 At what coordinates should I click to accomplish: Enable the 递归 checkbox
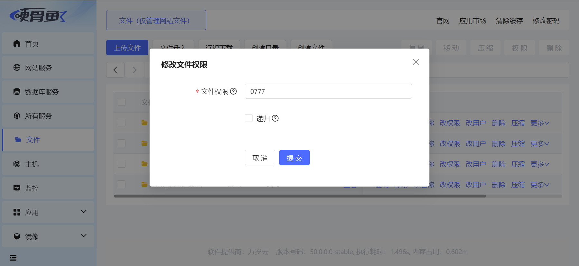coord(249,118)
